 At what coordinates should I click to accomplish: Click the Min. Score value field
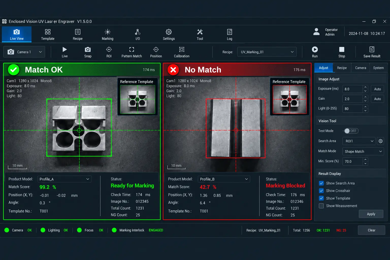click(x=353, y=161)
